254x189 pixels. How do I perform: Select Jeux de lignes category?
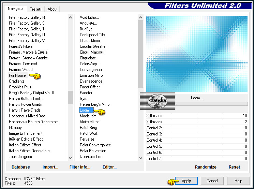20,157
